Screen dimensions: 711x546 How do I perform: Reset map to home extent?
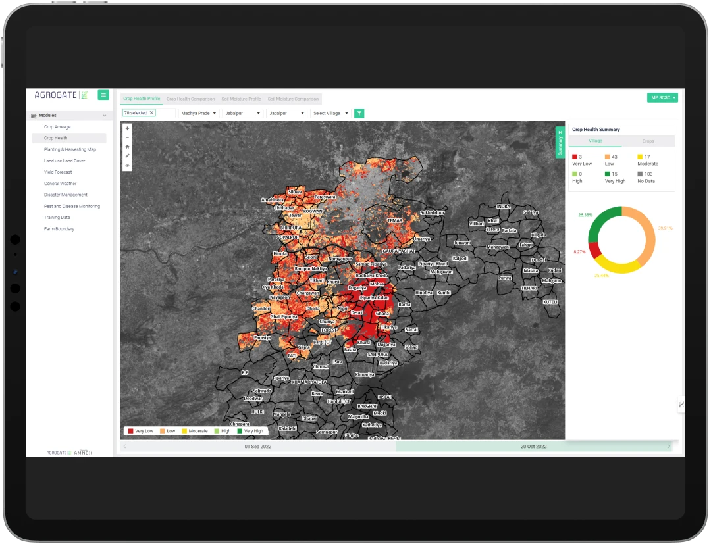pos(128,147)
